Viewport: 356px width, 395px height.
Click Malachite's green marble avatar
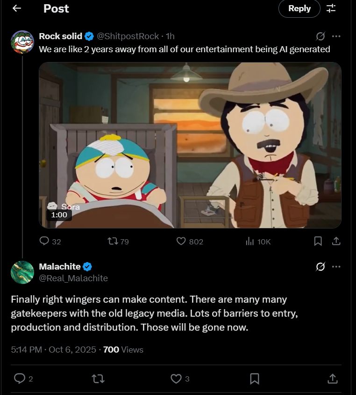tap(22, 272)
